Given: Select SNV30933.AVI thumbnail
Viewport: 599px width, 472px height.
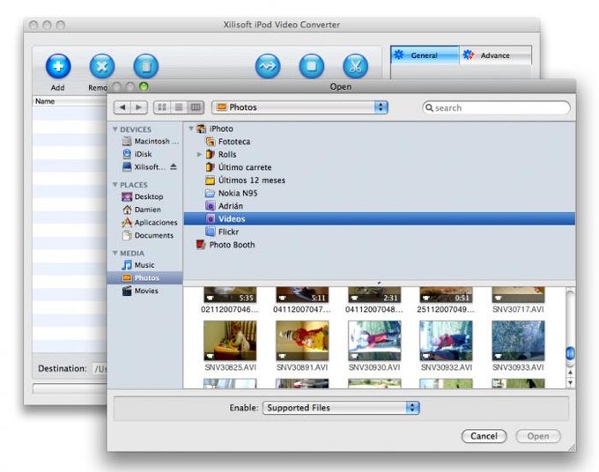Looking at the screenshot, I should click(518, 341).
